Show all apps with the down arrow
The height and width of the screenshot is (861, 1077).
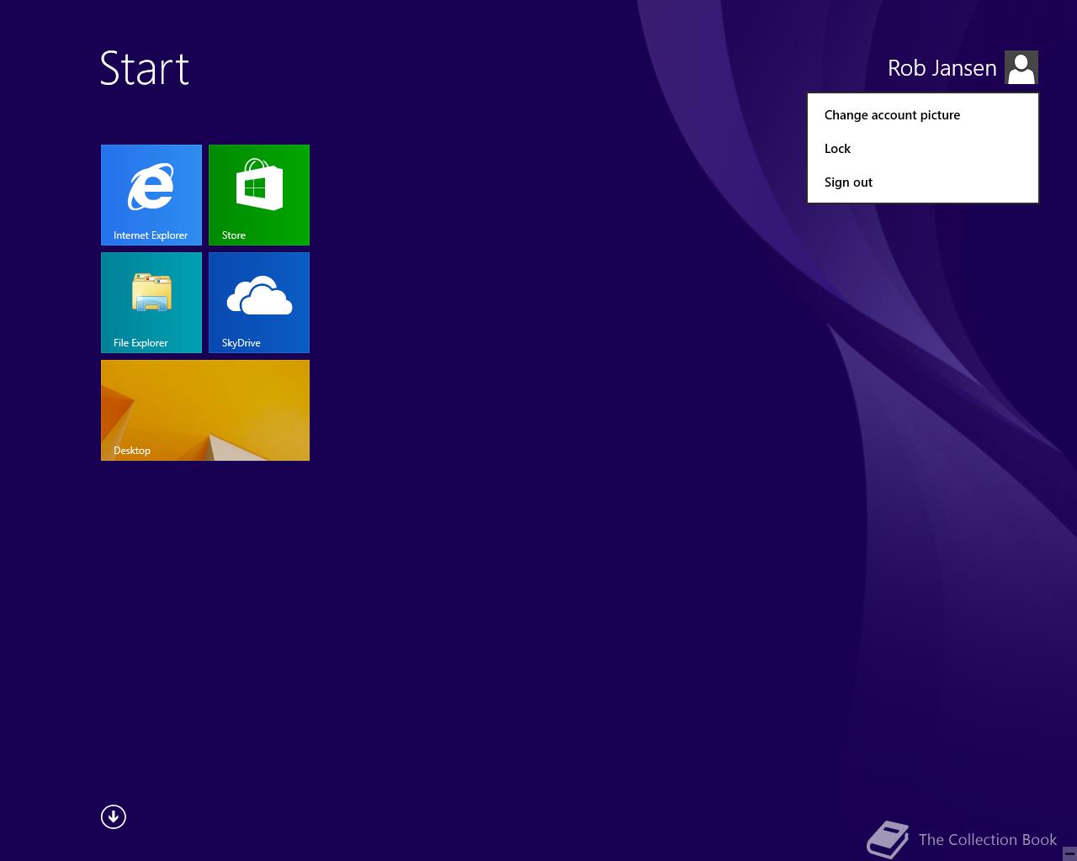tap(114, 816)
